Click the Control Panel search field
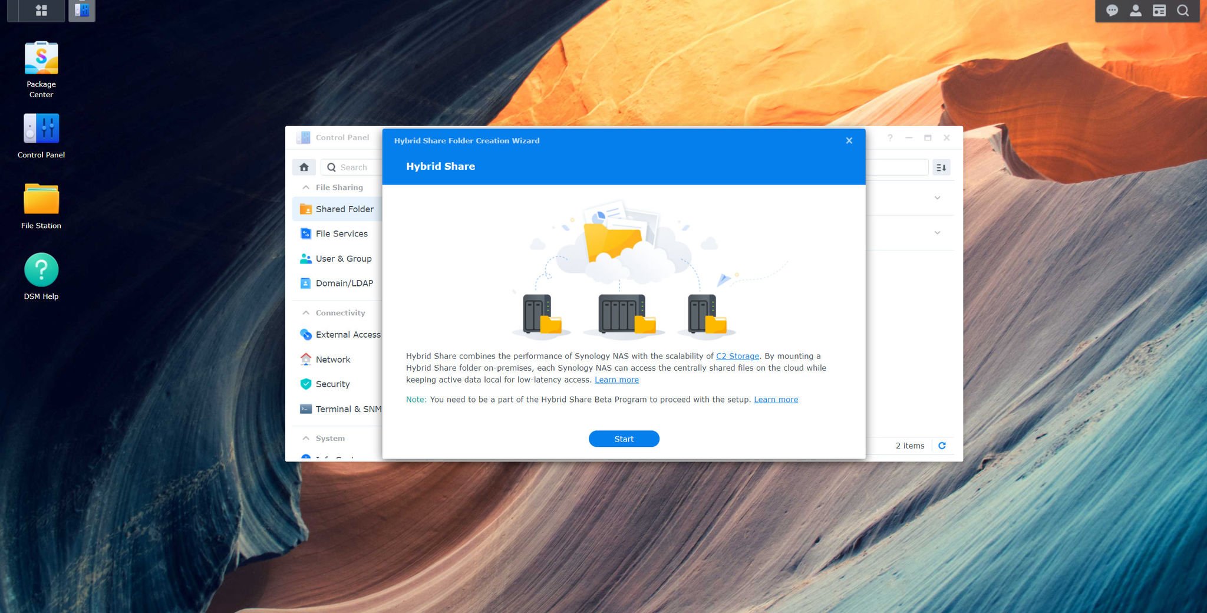 [x=352, y=167]
